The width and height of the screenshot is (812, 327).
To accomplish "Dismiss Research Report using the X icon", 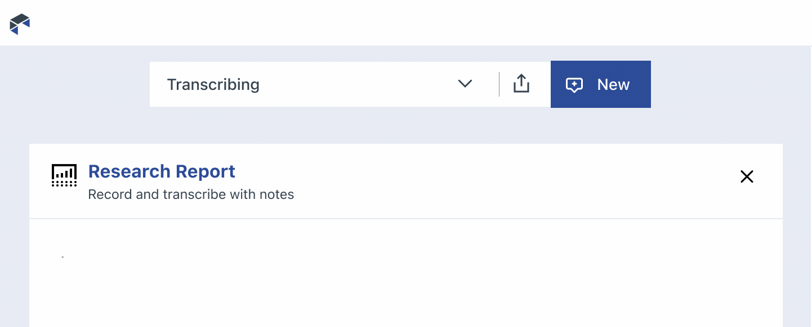I will 747,176.
